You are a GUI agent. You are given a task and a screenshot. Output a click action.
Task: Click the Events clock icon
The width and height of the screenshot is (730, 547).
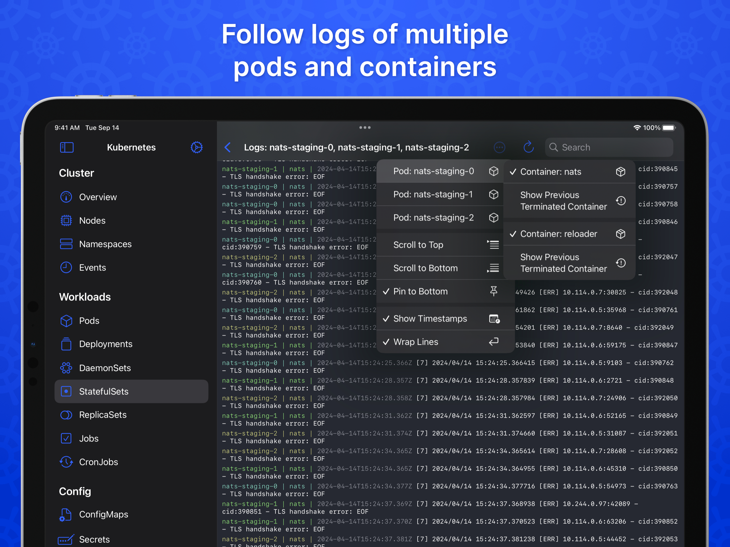66,268
